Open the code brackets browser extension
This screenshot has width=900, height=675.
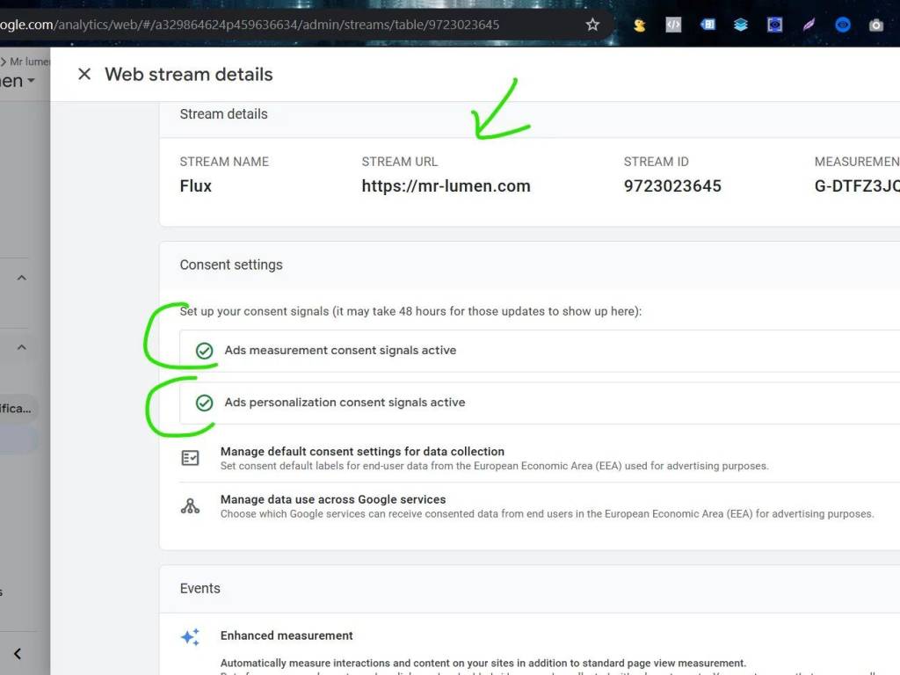click(673, 25)
